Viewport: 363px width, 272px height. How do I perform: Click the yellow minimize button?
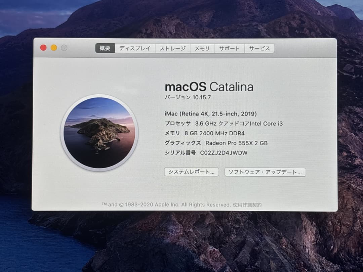click(53, 48)
